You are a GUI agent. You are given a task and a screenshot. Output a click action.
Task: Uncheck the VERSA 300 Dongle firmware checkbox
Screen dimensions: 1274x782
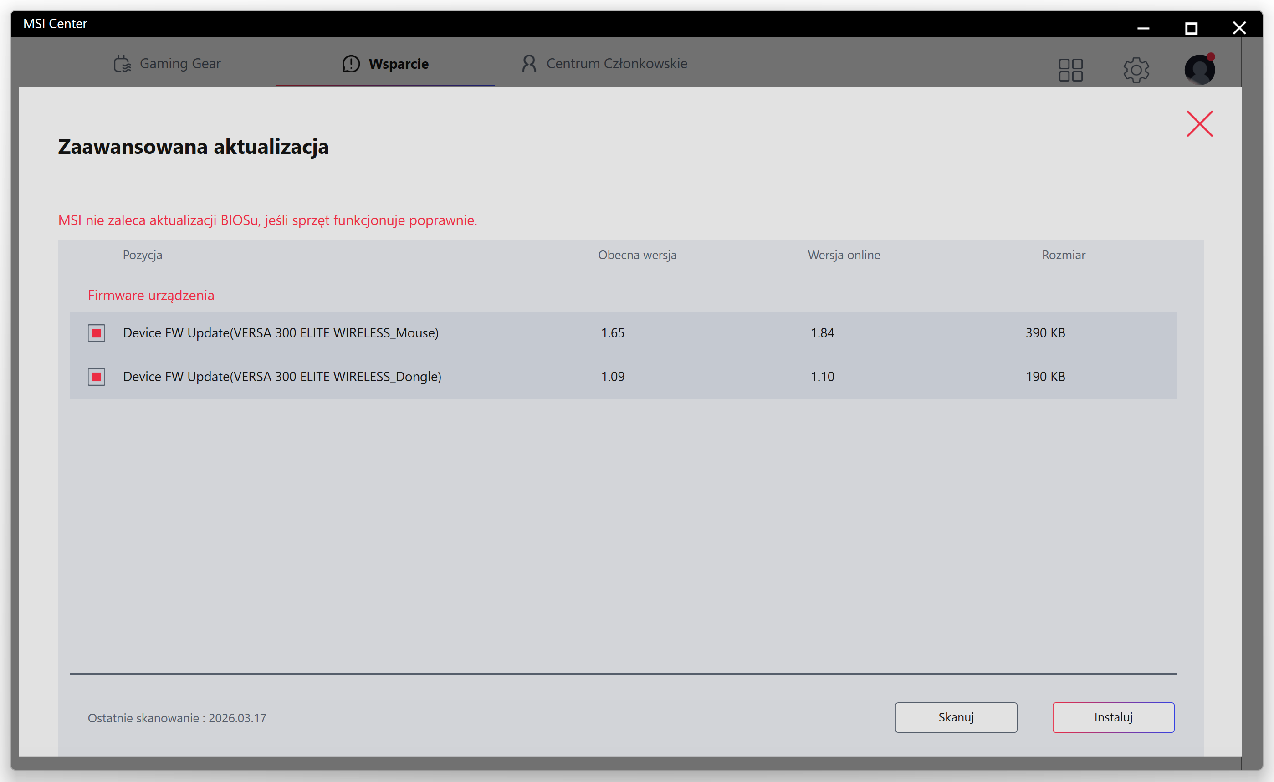[97, 377]
